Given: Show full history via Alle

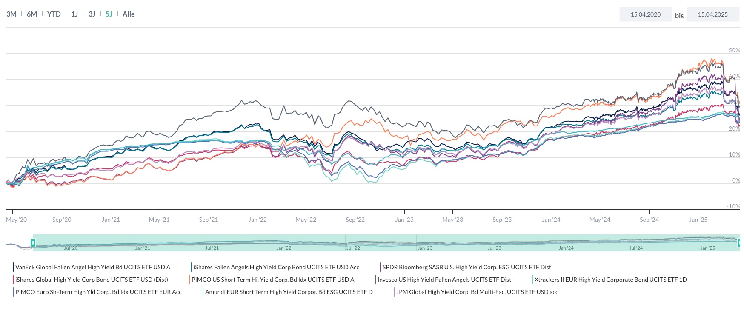Looking at the screenshot, I should [128, 14].
